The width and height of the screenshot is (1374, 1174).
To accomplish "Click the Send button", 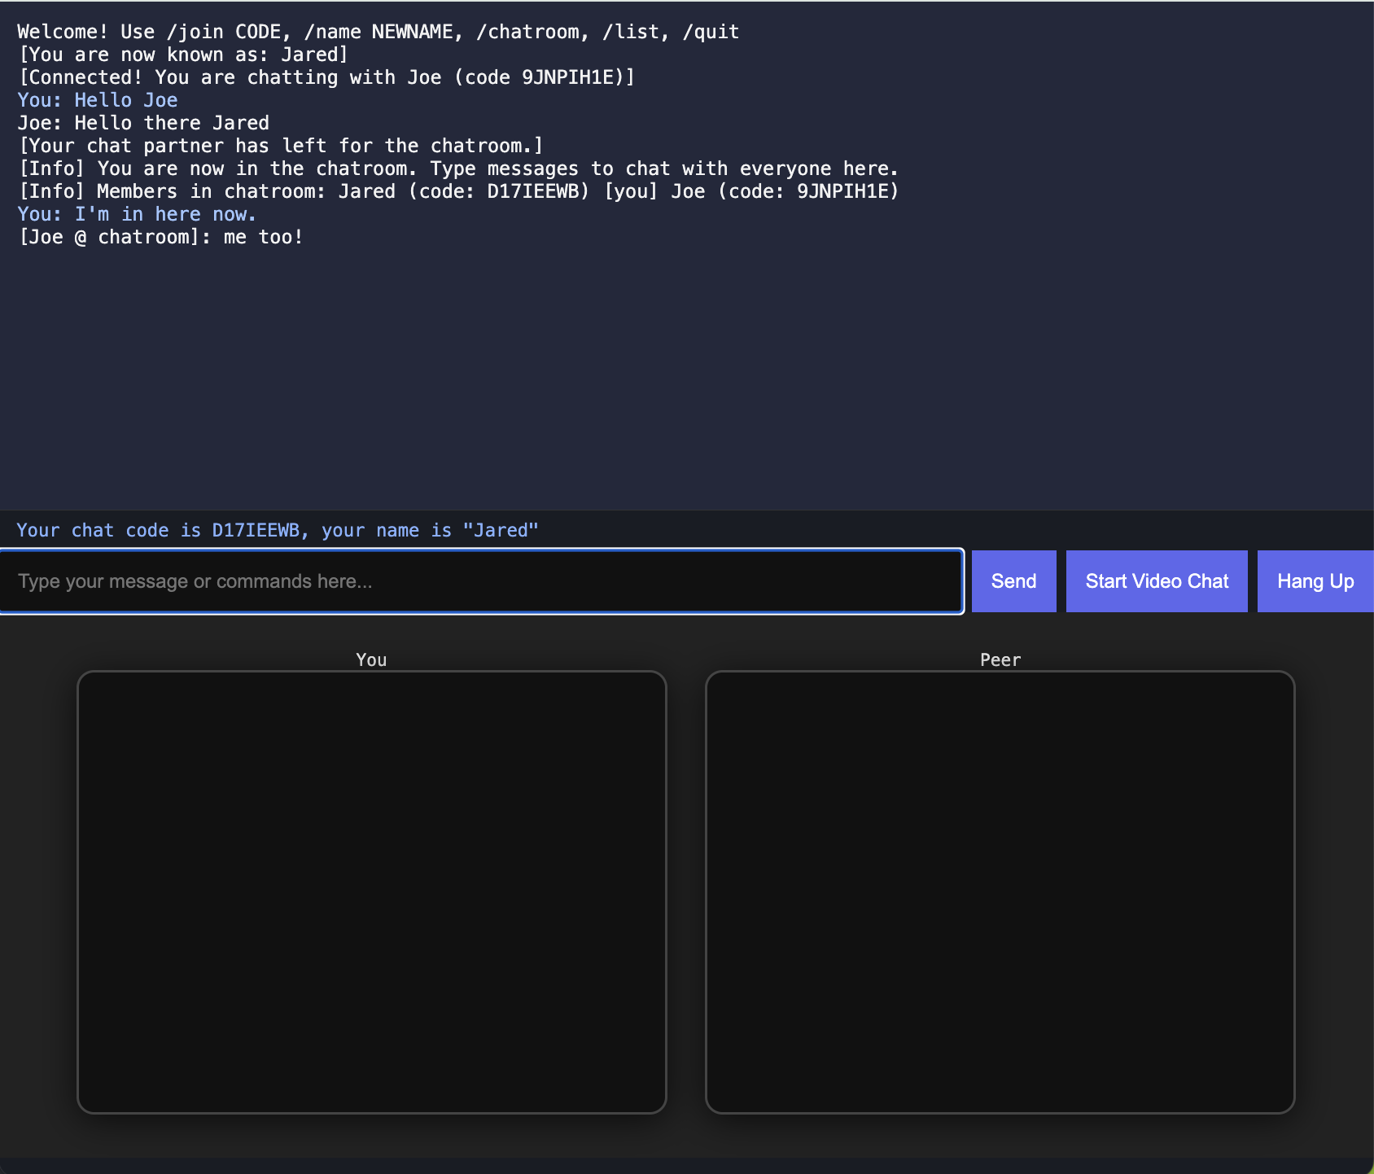I will click(x=1013, y=581).
